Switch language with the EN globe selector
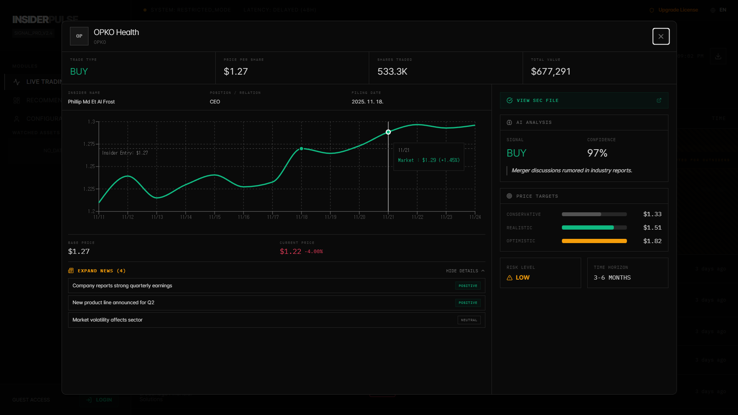Image resolution: width=738 pixels, height=415 pixels. (x=718, y=10)
